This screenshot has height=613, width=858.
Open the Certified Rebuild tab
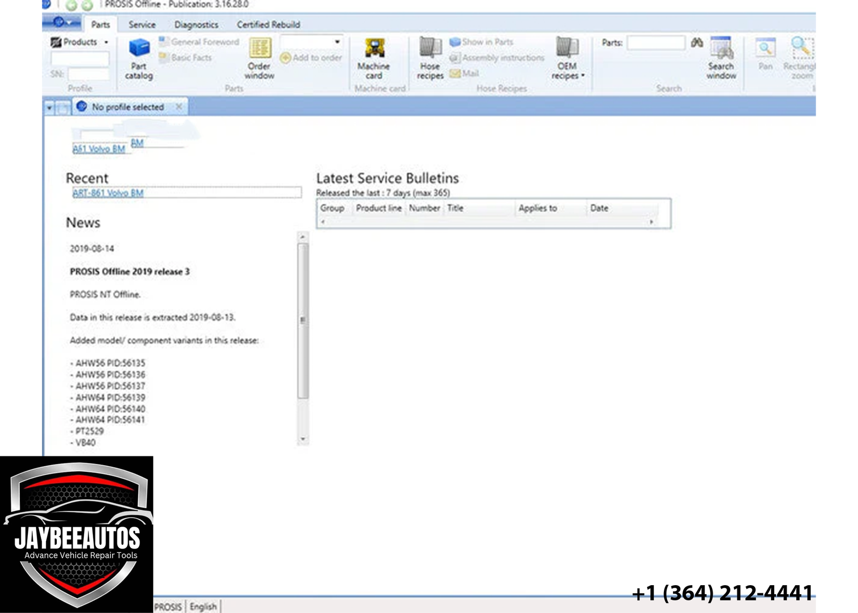click(268, 25)
